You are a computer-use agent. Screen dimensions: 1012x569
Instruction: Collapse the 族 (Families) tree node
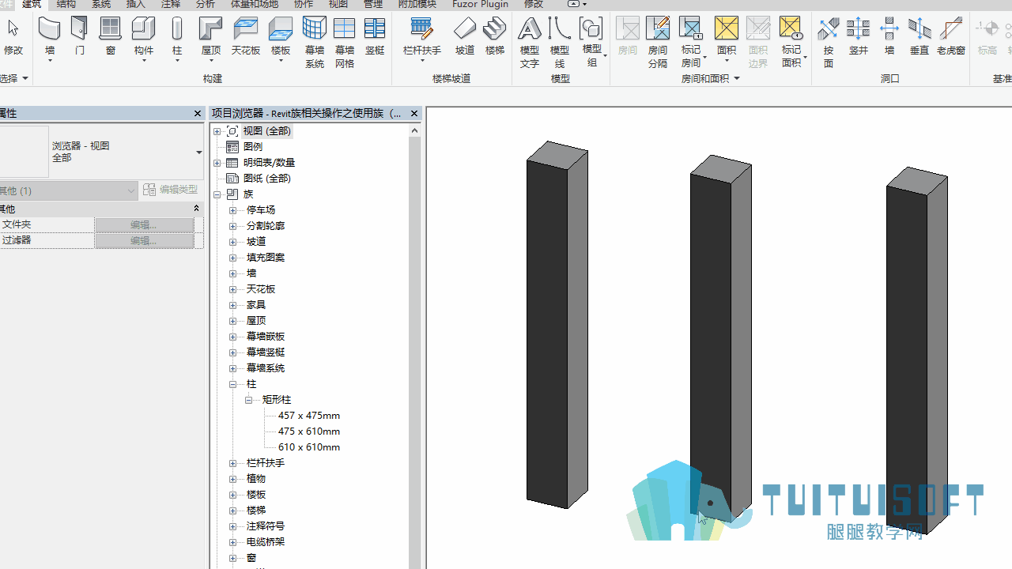(217, 194)
